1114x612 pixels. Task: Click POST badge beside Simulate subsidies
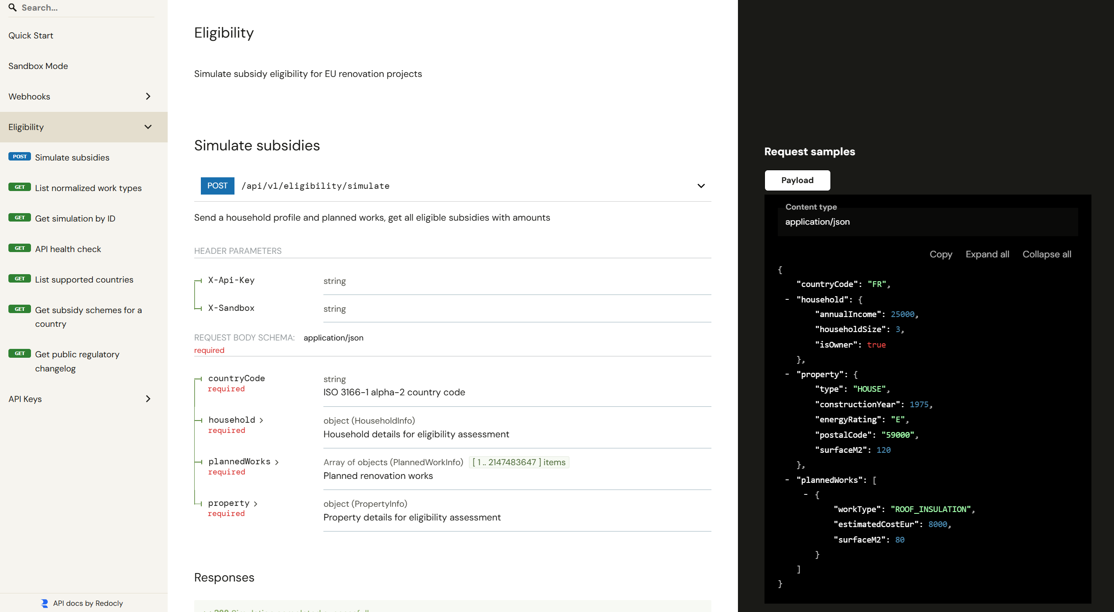click(x=19, y=157)
